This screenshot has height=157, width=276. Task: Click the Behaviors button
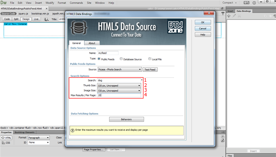[x=127, y=119]
